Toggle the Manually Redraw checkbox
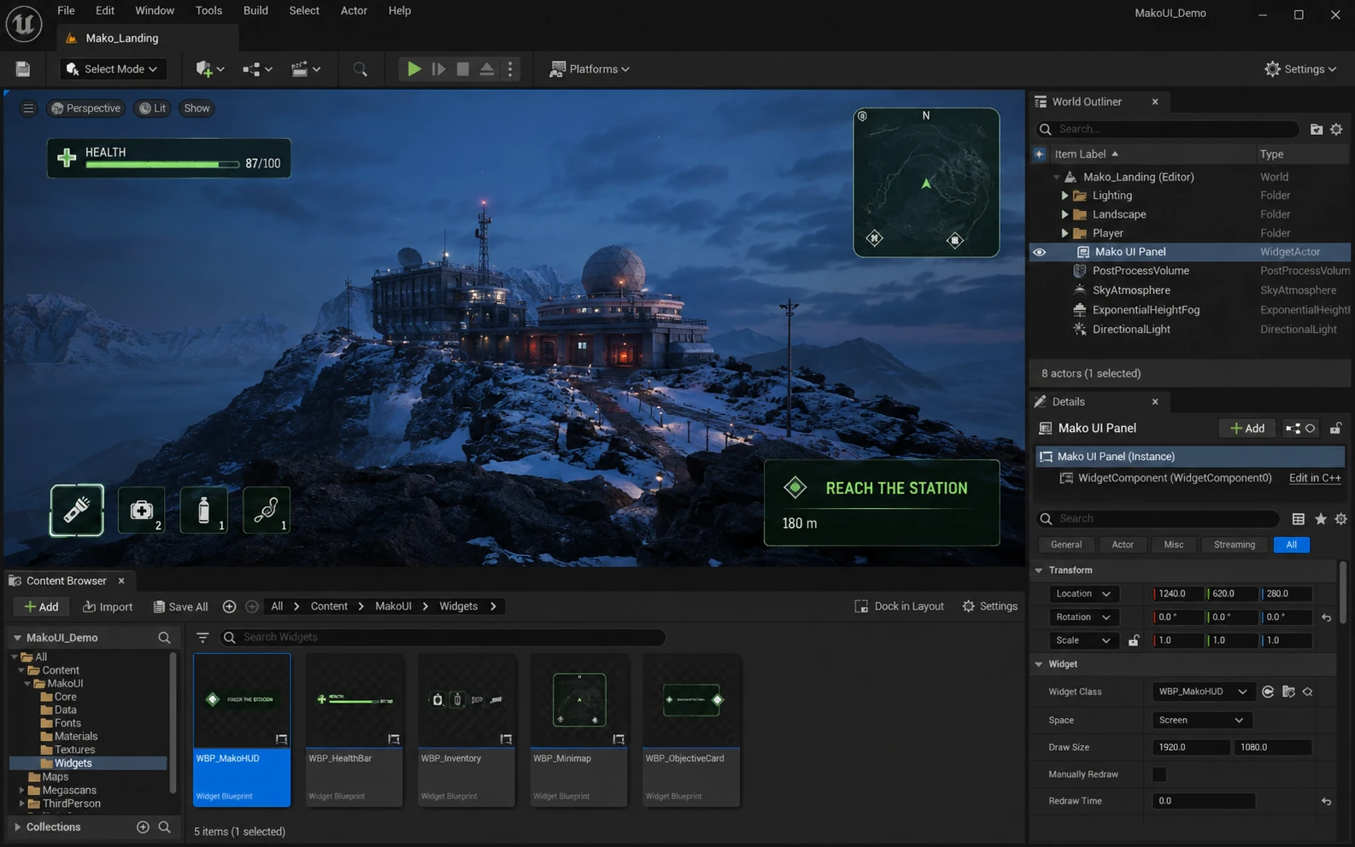The height and width of the screenshot is (847, 1355). [x=1159, y=774]
